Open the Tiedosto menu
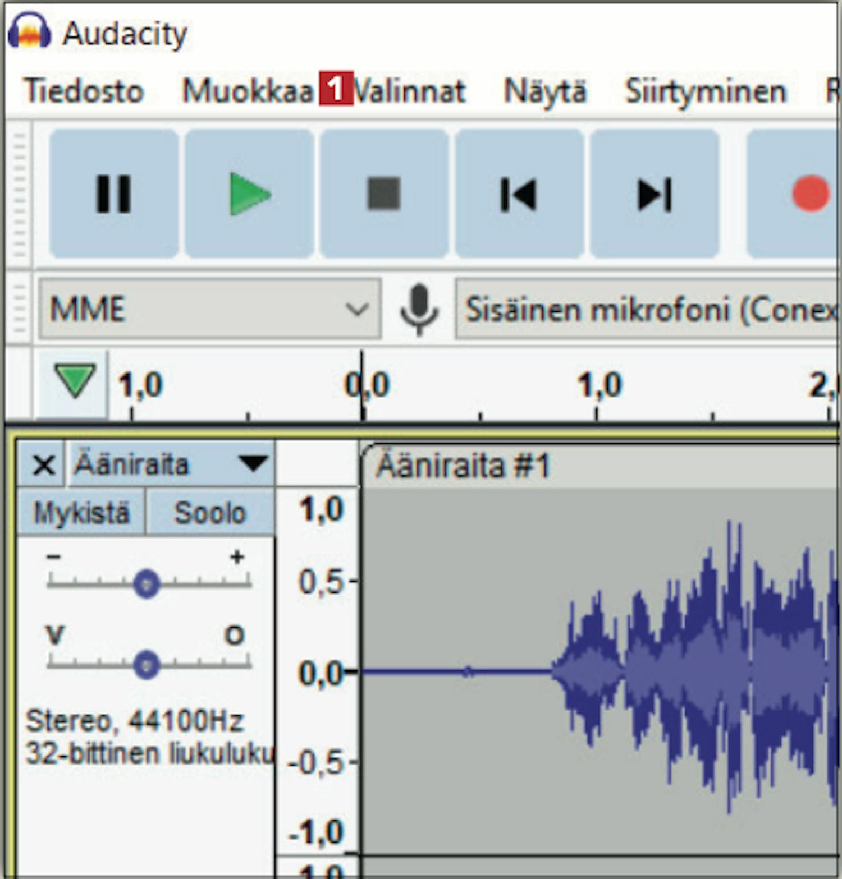Viewport: 842px width, 879px height. click(x=84, y=91)
